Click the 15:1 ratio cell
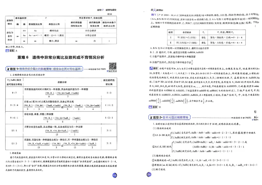This screenshot has width=262, height=185. point(14,130)
